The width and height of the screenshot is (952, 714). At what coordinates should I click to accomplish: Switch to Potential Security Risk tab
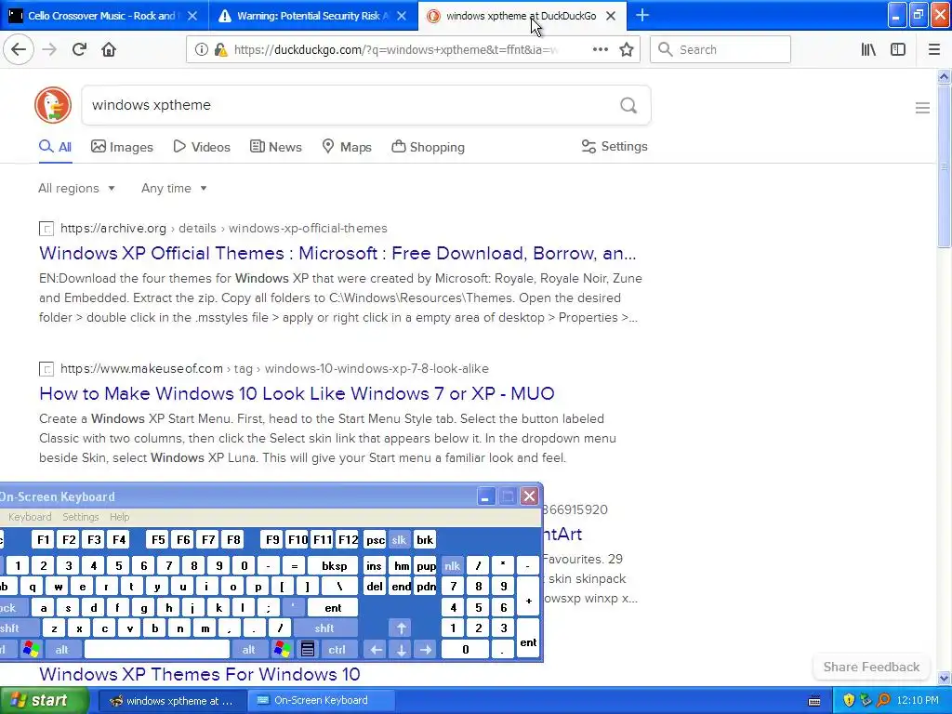[x=312, y=16]
